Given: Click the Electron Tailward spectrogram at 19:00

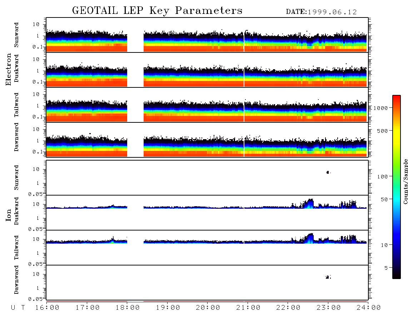Looking at the screenshot, I should click(x=167, y=111).
